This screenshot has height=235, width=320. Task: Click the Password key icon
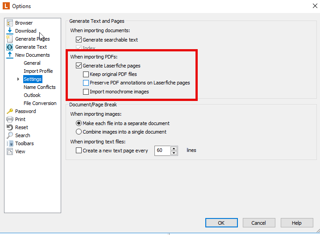point(9,111)
